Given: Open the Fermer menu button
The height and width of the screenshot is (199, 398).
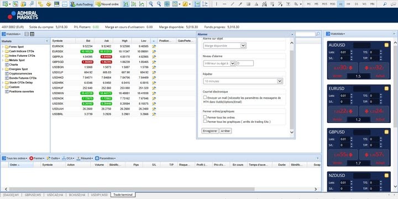Looking at the screenshot, I should tap(37, 158).
